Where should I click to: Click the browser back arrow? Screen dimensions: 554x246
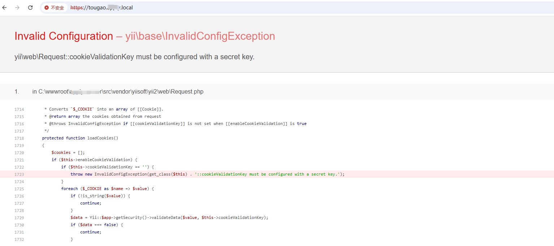[x=5, y=8]
